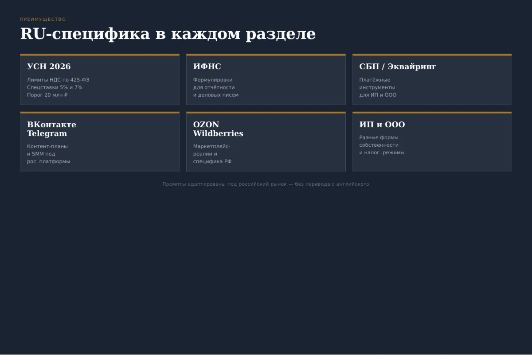Select the 'ИФНС' card title

pyautogui.click(x=207, y=66)
